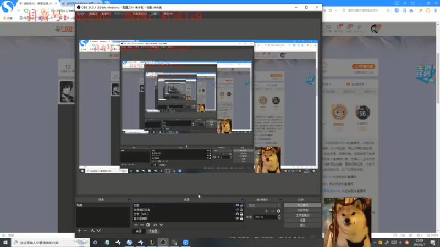Screen dimensions: 440x247
Task: Move scene down with the Scenes panel arrow
Action: click(98, 231)
